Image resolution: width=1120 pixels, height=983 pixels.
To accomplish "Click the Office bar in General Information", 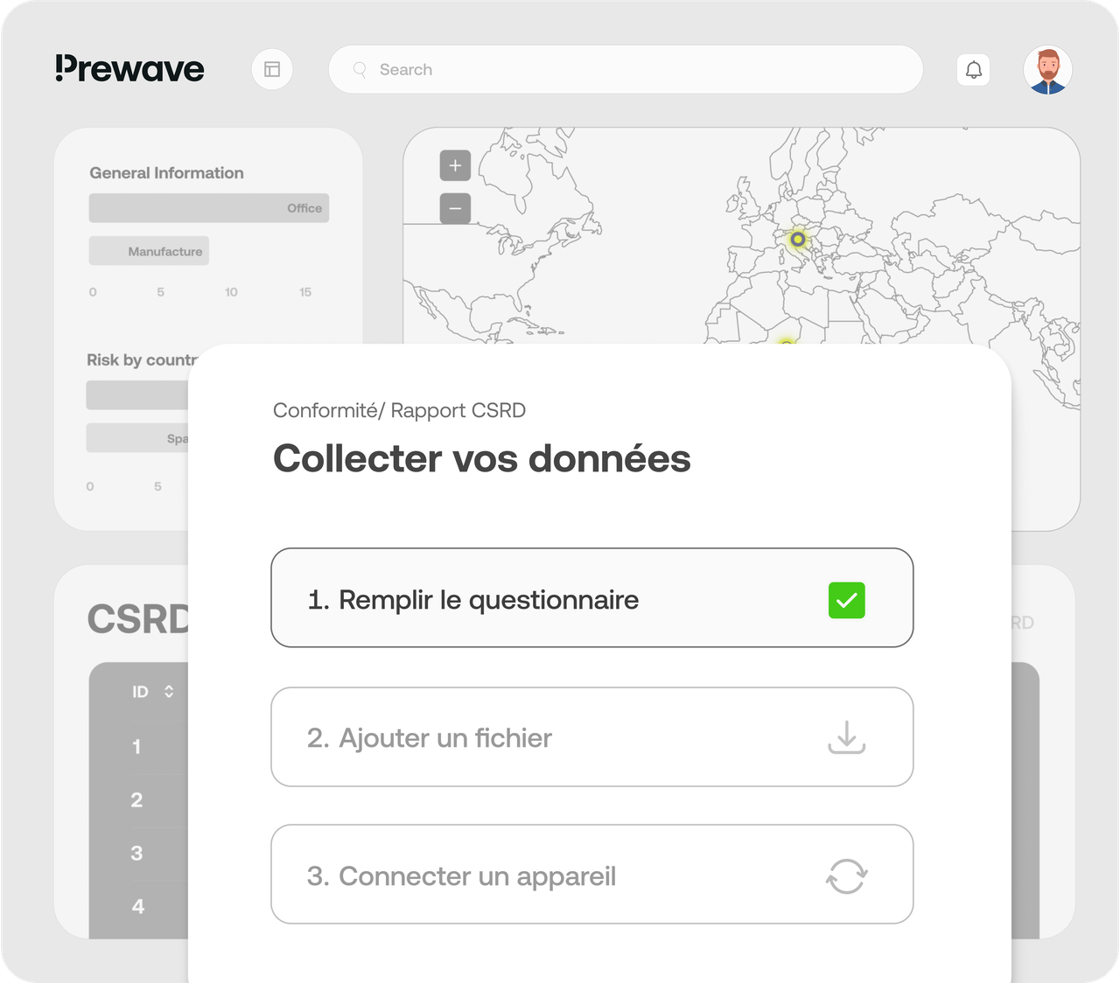I will 209,208.
